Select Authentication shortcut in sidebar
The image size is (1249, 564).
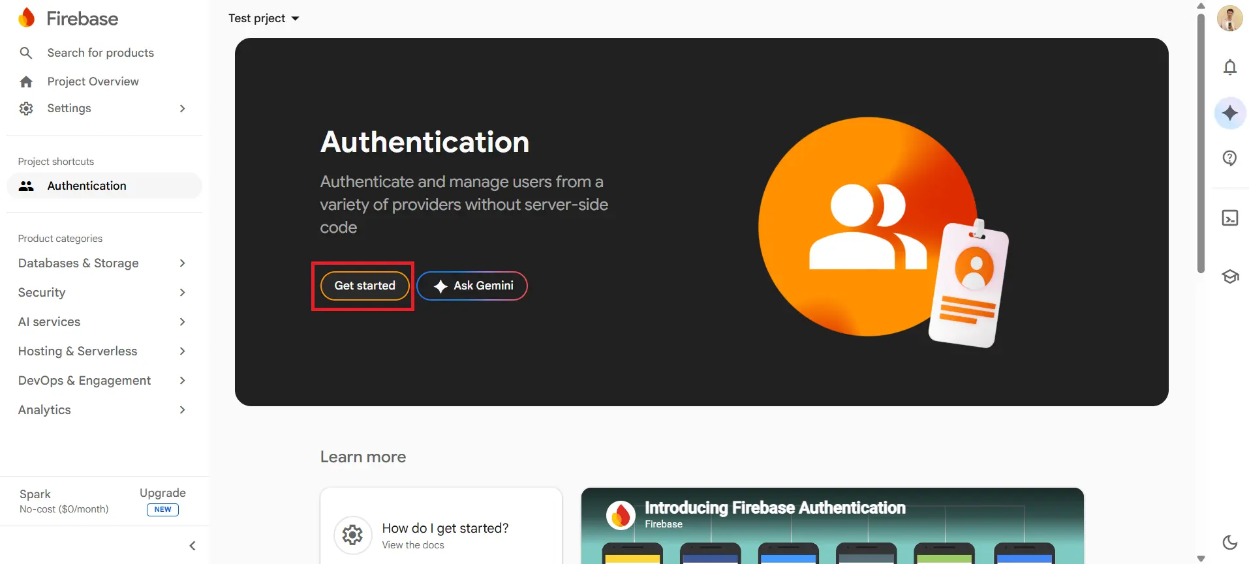click(x=104, y=186)
